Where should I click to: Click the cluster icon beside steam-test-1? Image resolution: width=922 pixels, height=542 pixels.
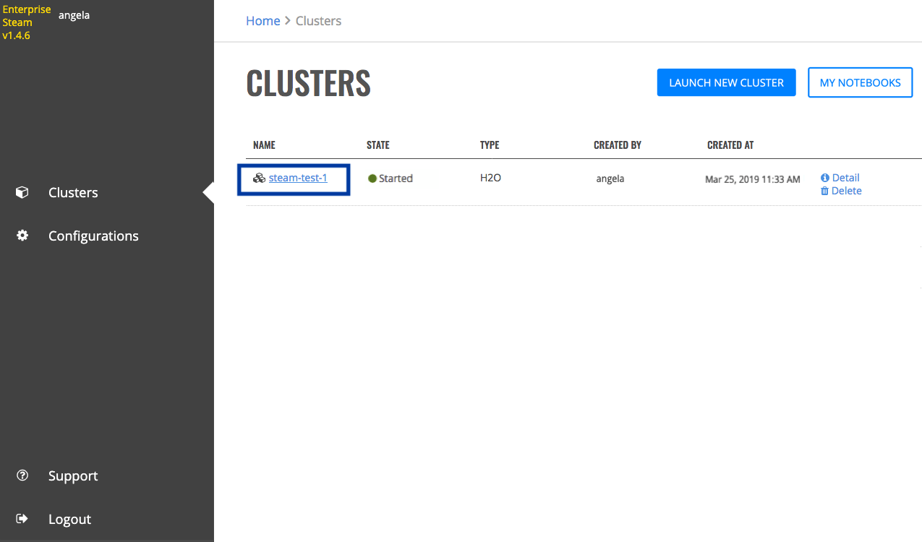coord(259,178)
